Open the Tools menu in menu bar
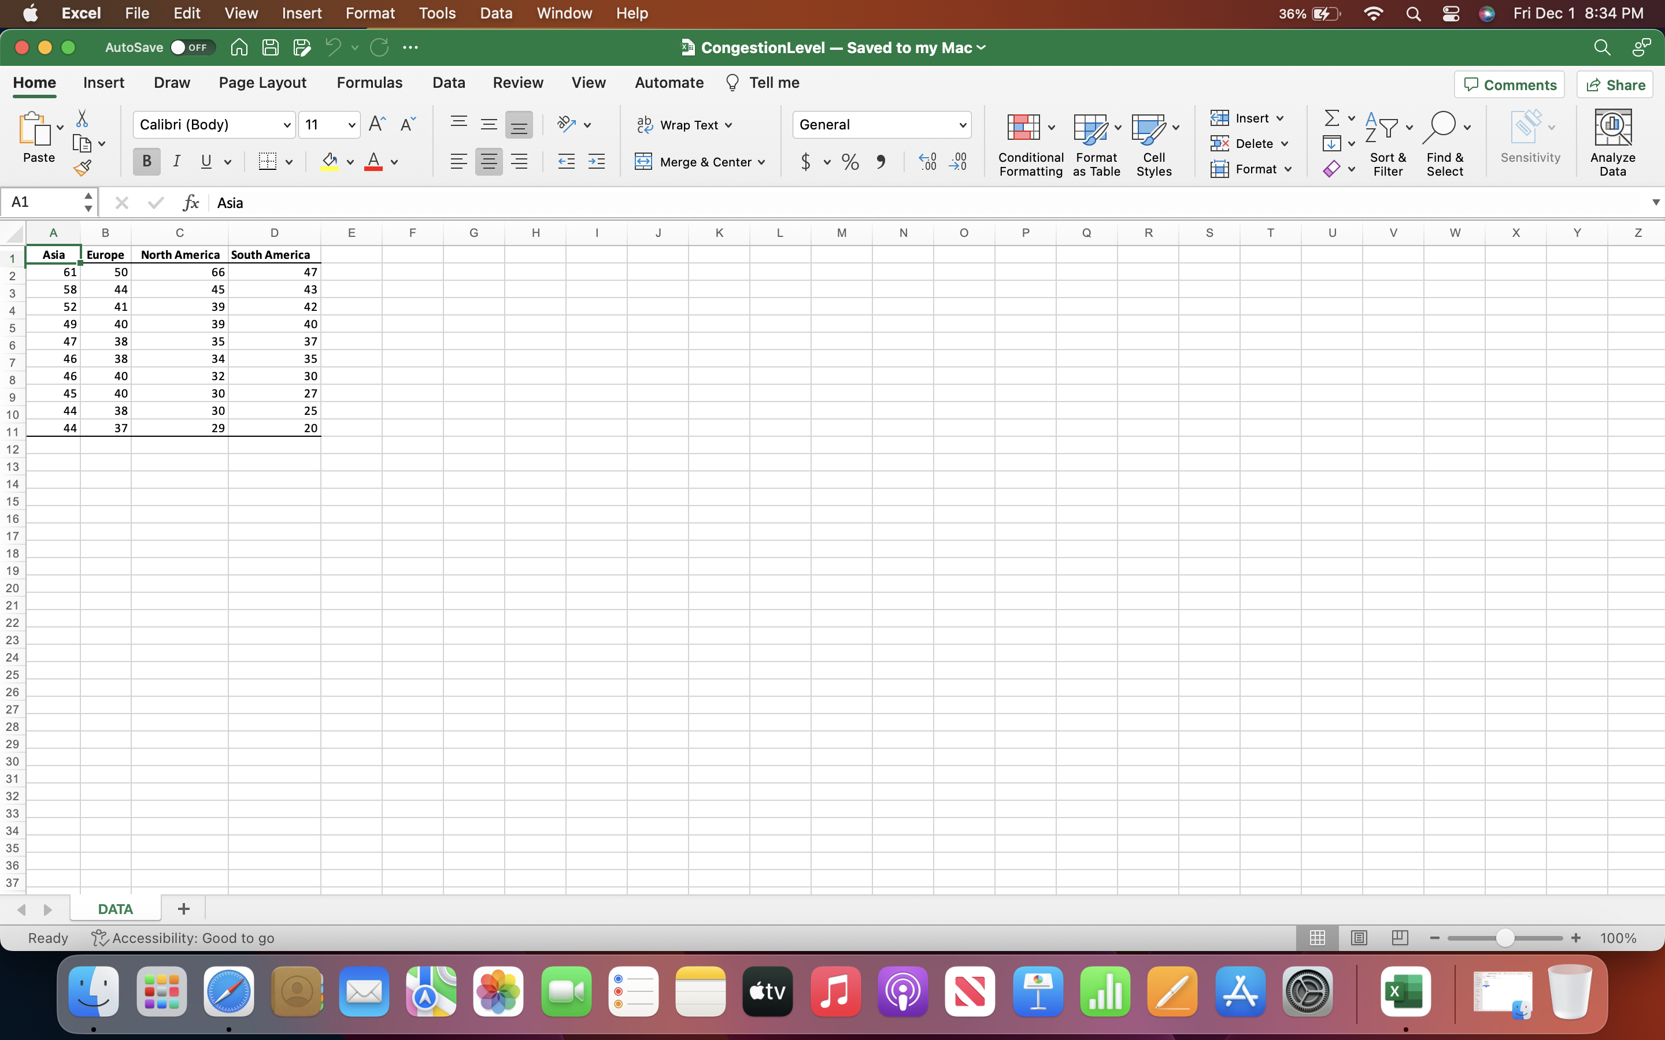1665x1040 pixels. click(x=437, y=13)
